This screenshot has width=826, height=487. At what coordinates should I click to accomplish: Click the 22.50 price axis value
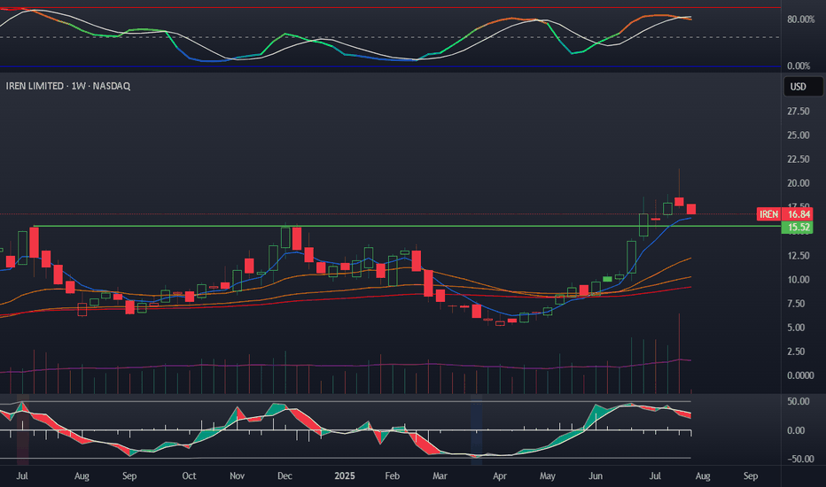tap(798, 159)
